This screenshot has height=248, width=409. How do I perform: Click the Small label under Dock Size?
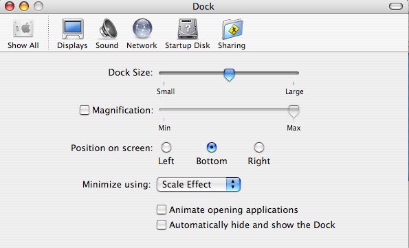(x=166, y=91)
